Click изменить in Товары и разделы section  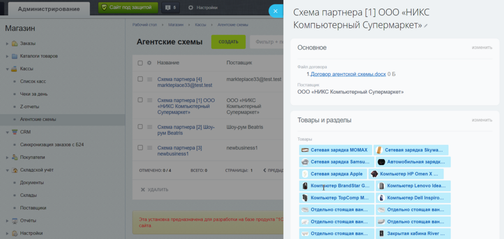(482, 120)
